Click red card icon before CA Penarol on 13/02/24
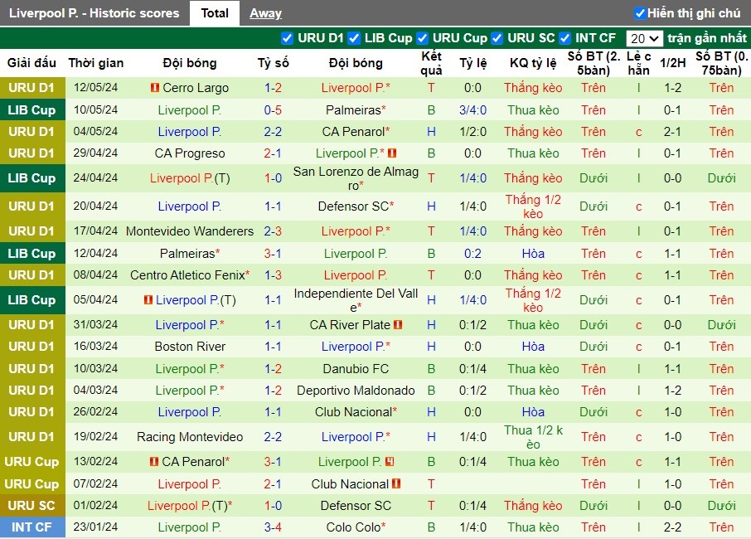The image size is (751, 539). click(x=153, y=462)
